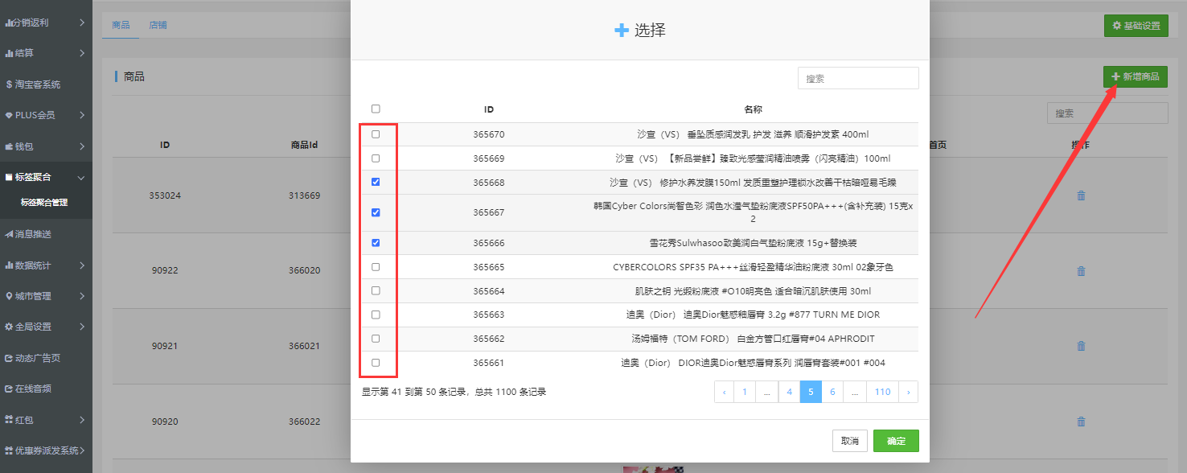This screenshot has height=473, width=1187.
Task: Go to page 6 in pagination
Action: [x=832, y=392]
